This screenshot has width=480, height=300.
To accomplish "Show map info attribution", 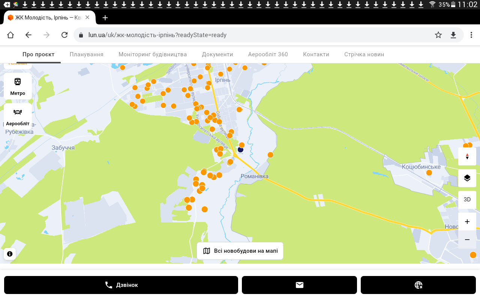I will 10,254.
